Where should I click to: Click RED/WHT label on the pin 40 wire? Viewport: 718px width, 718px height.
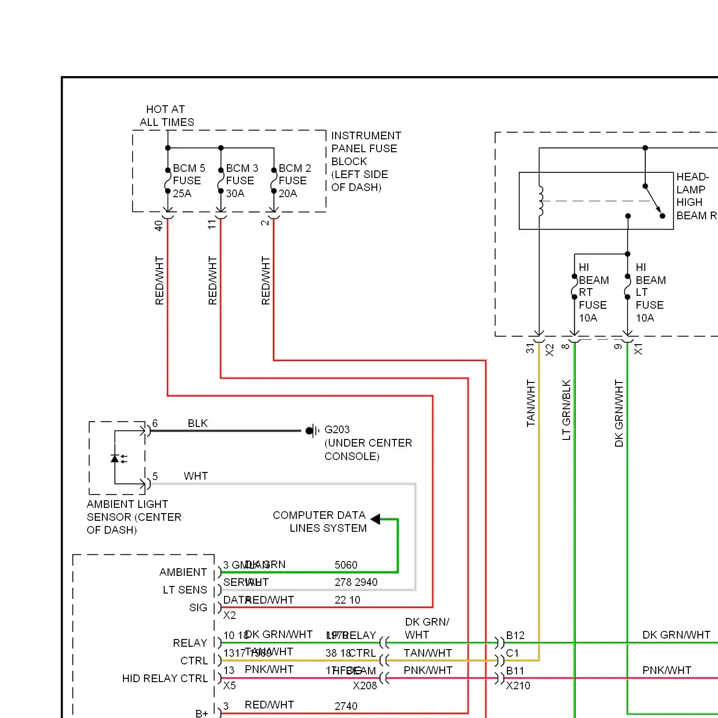(x=159, y=280)
